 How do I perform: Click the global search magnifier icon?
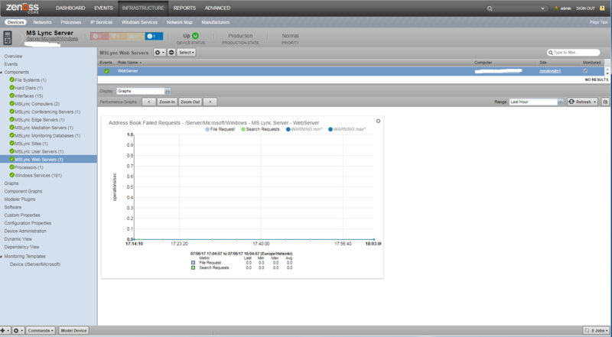(x=490, y=8)
